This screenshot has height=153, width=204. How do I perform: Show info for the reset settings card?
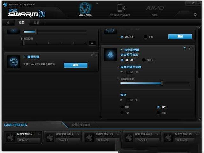pyautogui.click(x=96, y=55)
